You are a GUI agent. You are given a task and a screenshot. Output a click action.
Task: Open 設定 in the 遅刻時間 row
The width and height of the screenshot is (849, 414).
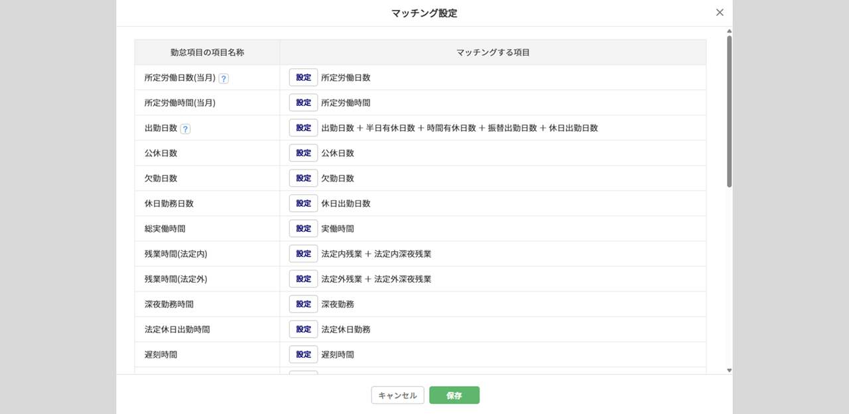(x=303, y=354)
